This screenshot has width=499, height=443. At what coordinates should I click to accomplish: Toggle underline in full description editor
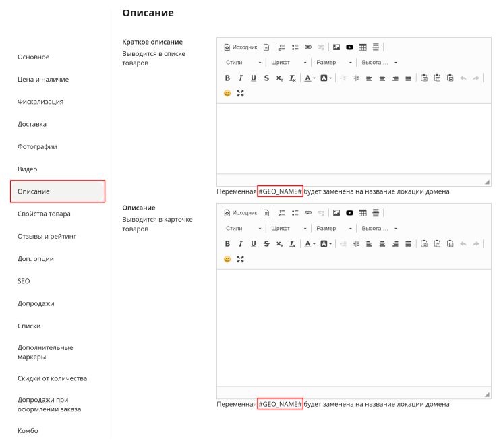point(254,244)
